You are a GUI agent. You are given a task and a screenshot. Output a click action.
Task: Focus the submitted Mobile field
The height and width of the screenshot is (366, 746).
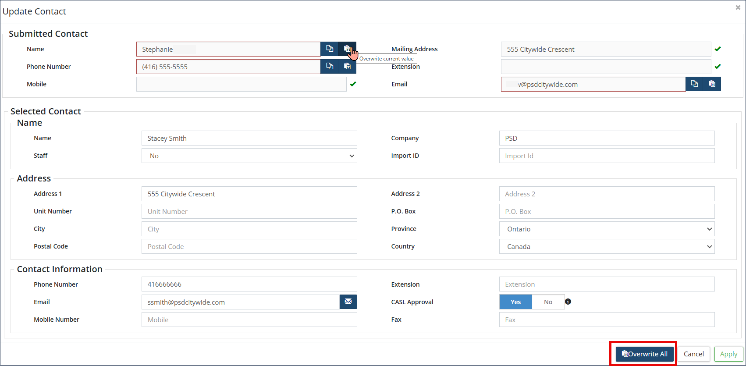click(242, 84)
